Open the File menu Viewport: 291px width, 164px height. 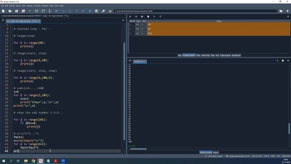pyautogui.click(x=2, y=6)
